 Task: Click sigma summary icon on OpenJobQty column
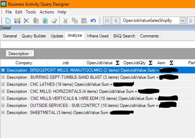tap(150, 63)
